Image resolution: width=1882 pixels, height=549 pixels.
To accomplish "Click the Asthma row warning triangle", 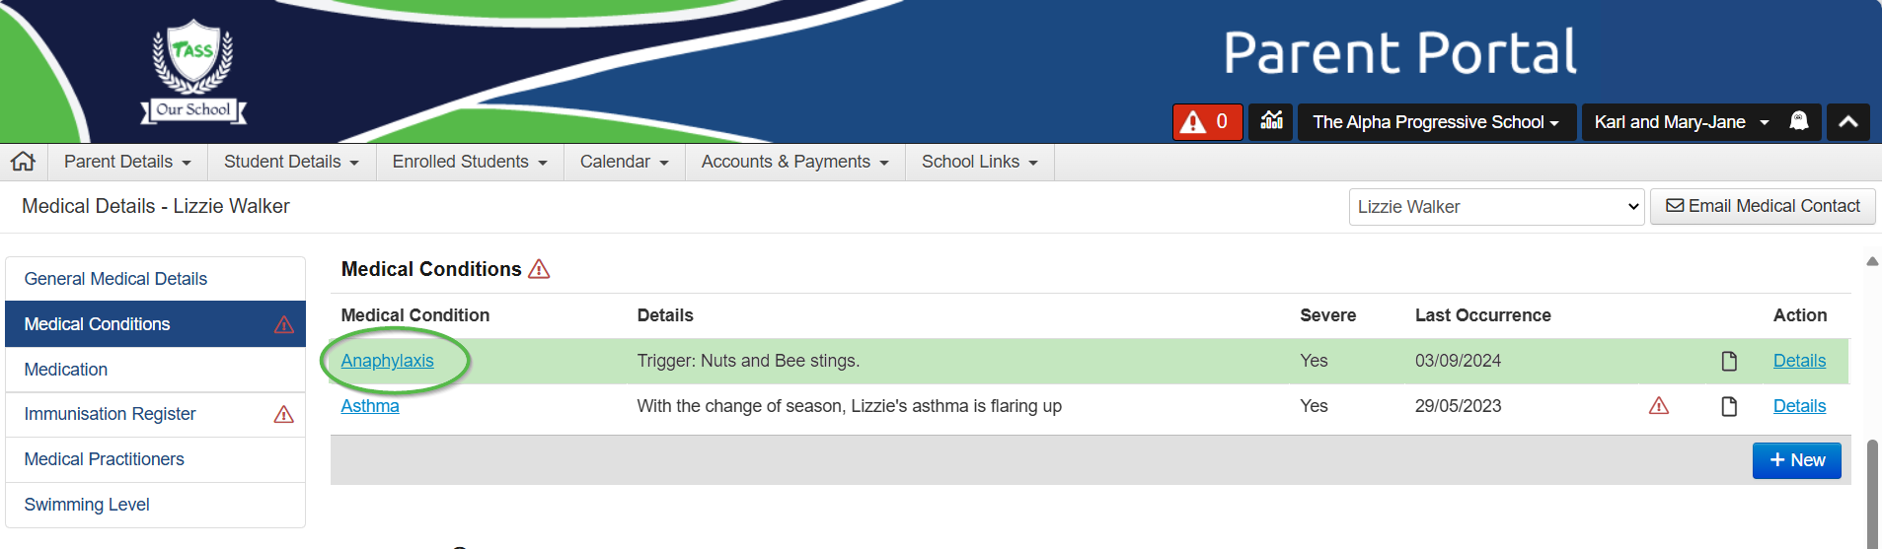I will tap(1659, 406).
